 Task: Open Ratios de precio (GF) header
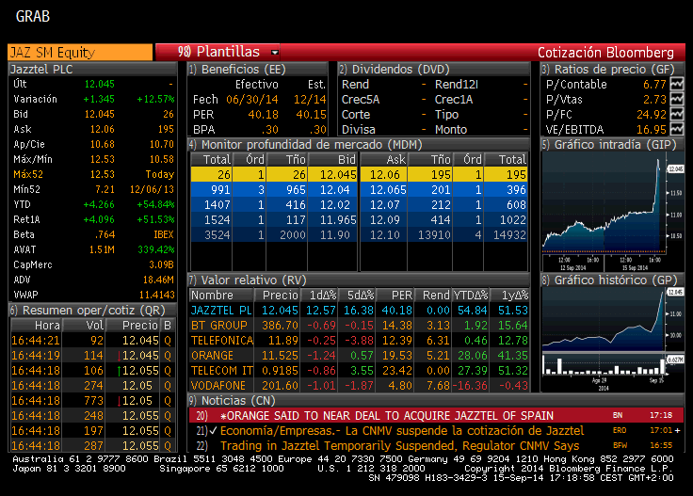click(613, 70)
